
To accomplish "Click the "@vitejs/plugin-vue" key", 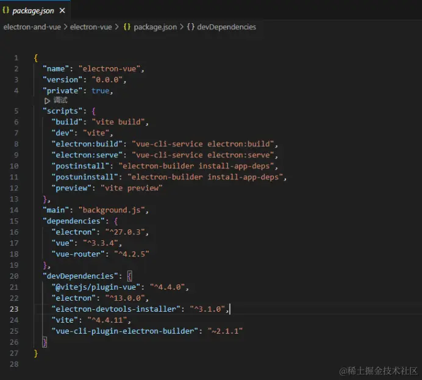I will (96, 287).
